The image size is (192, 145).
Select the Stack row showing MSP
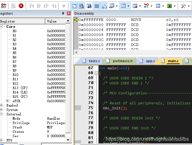point(33,127)
